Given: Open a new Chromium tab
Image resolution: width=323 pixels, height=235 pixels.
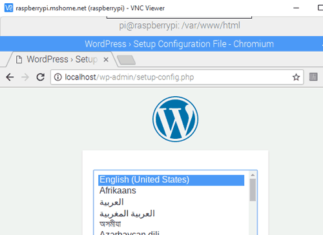Looking at the screenshot, I should click(126, 60).
